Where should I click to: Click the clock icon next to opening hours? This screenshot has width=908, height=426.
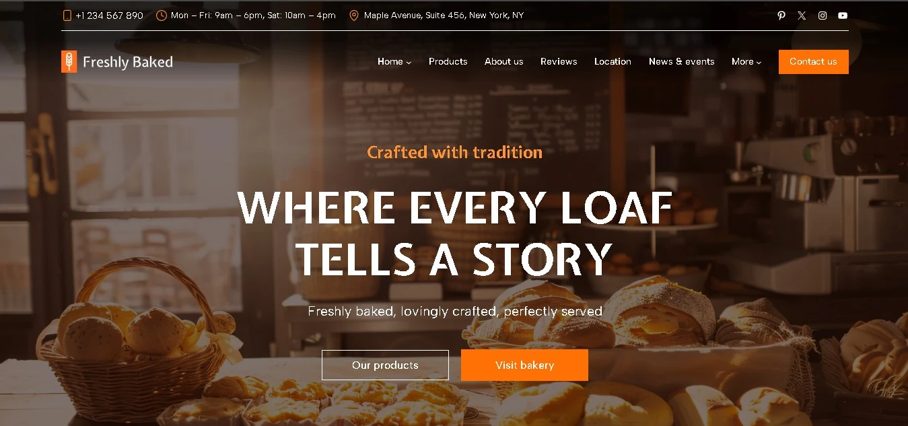point(162,15)
